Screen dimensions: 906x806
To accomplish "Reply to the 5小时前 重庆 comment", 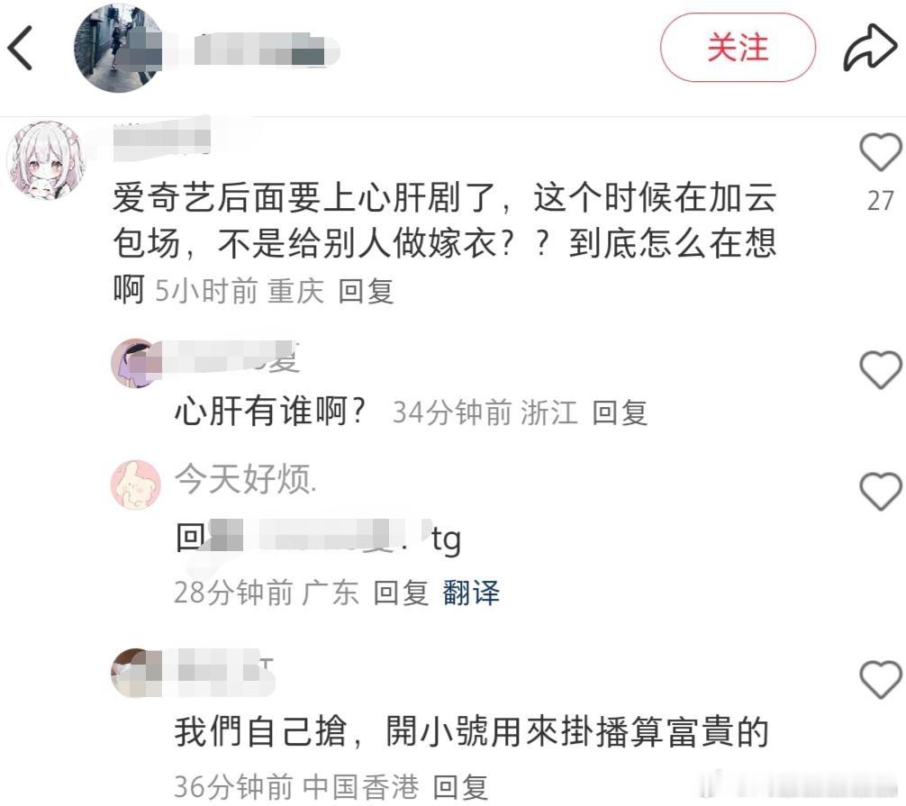I will point(366,291).
